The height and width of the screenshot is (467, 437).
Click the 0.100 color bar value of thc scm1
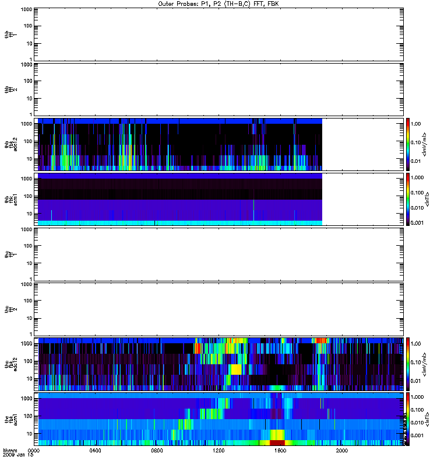(417, 410)
